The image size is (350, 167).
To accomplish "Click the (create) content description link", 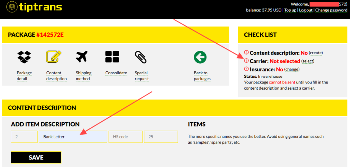I will 316,53.
